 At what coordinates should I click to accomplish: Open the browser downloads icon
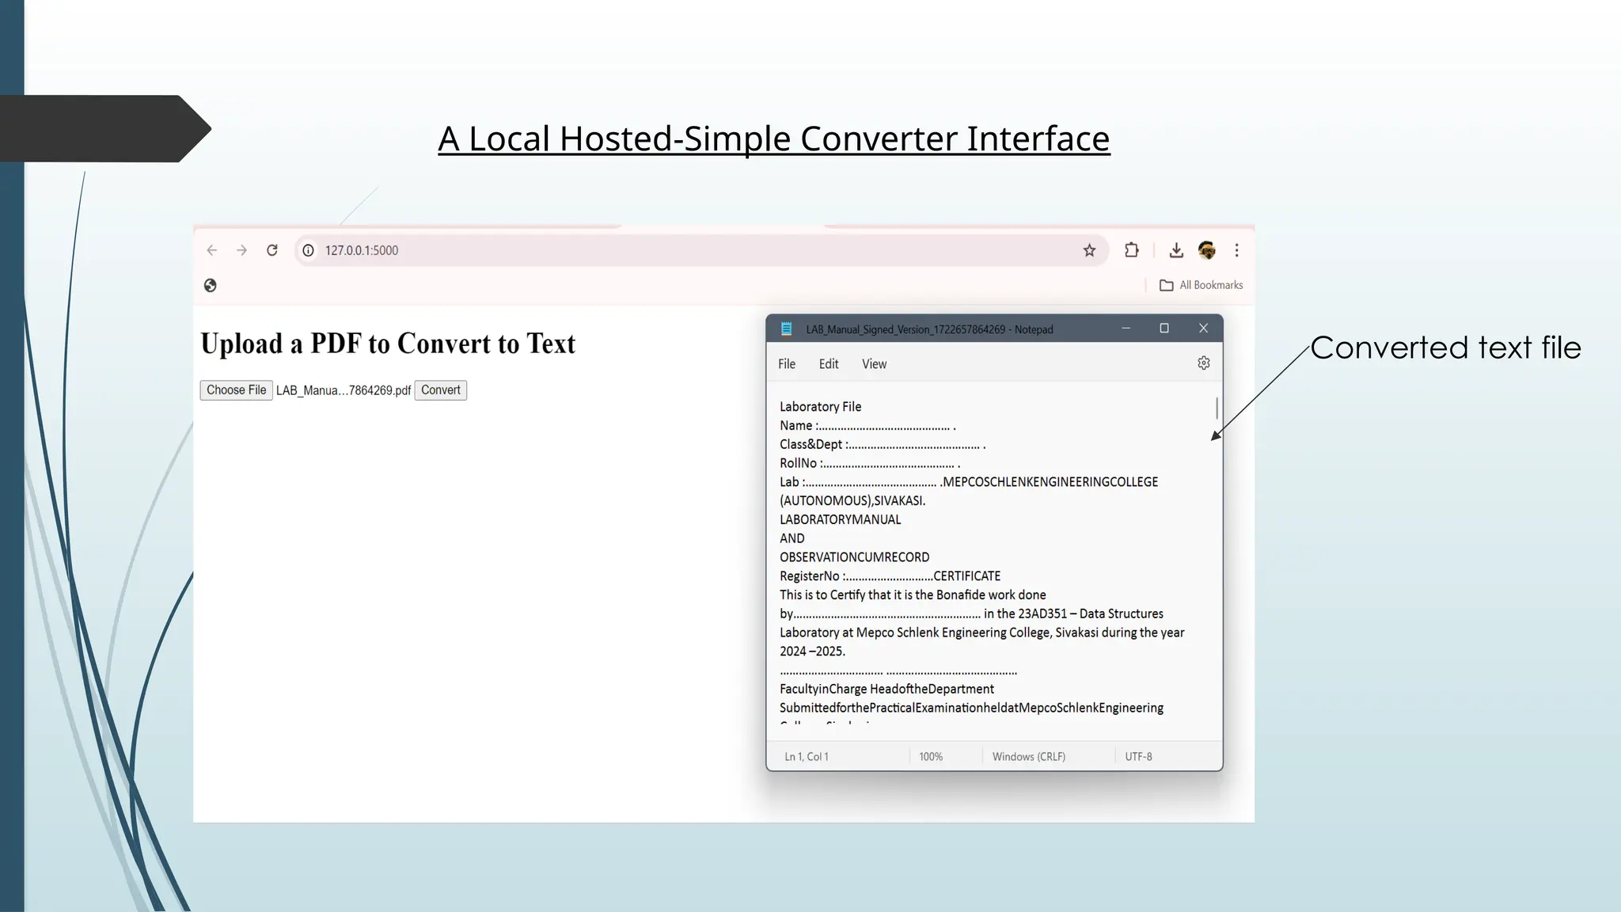(1176, 250)
